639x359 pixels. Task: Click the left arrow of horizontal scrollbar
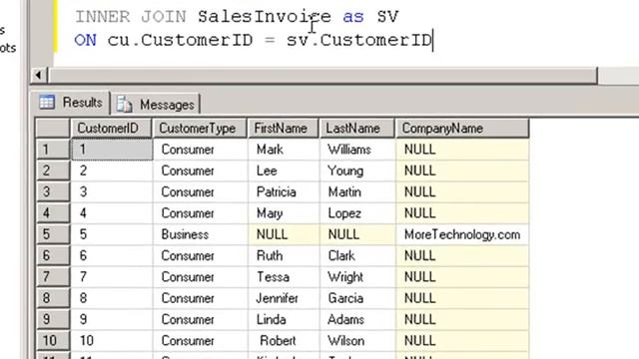coord(38,76)
